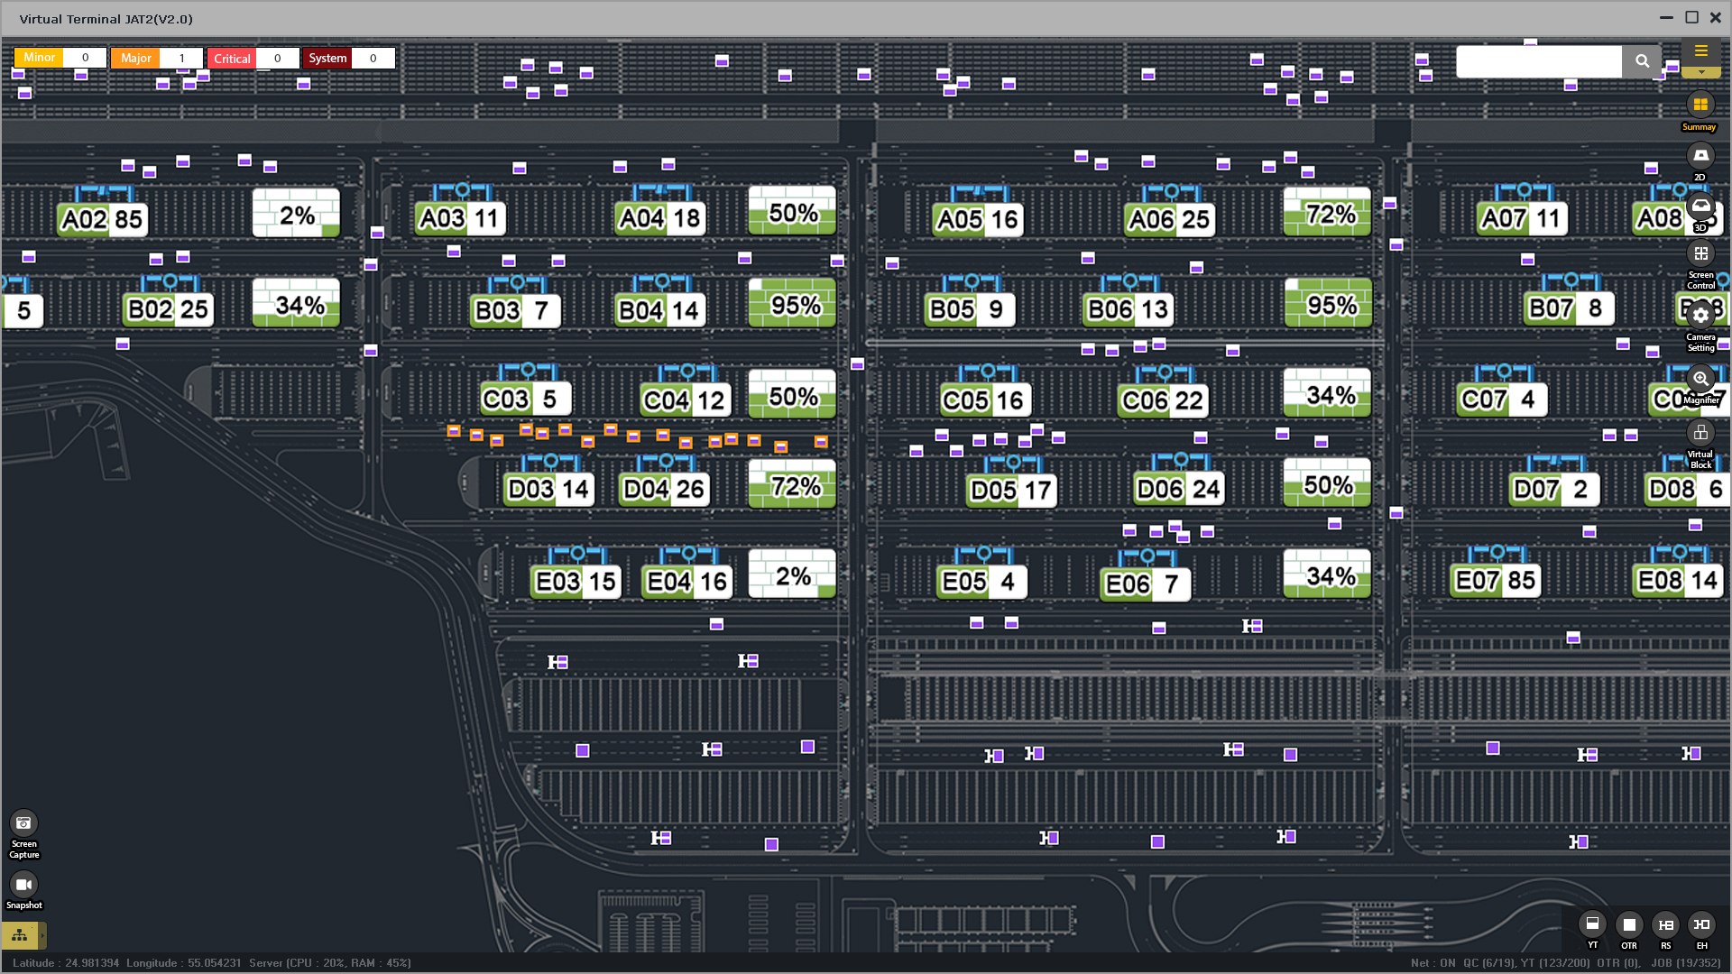Toggle OTR equipment visibility filter
Image resolution: width=1732 pixels, height=974 pixels.
(x=1629, y=924)
